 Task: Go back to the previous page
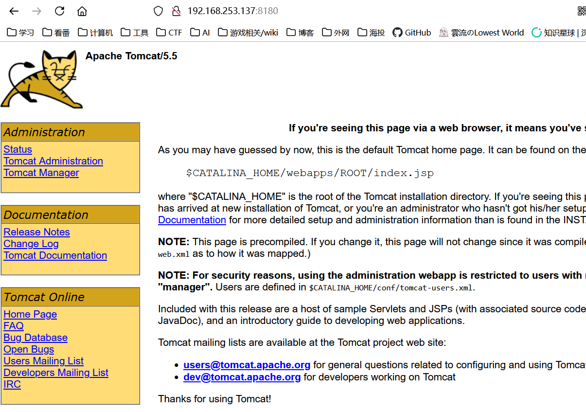[14, 11]
